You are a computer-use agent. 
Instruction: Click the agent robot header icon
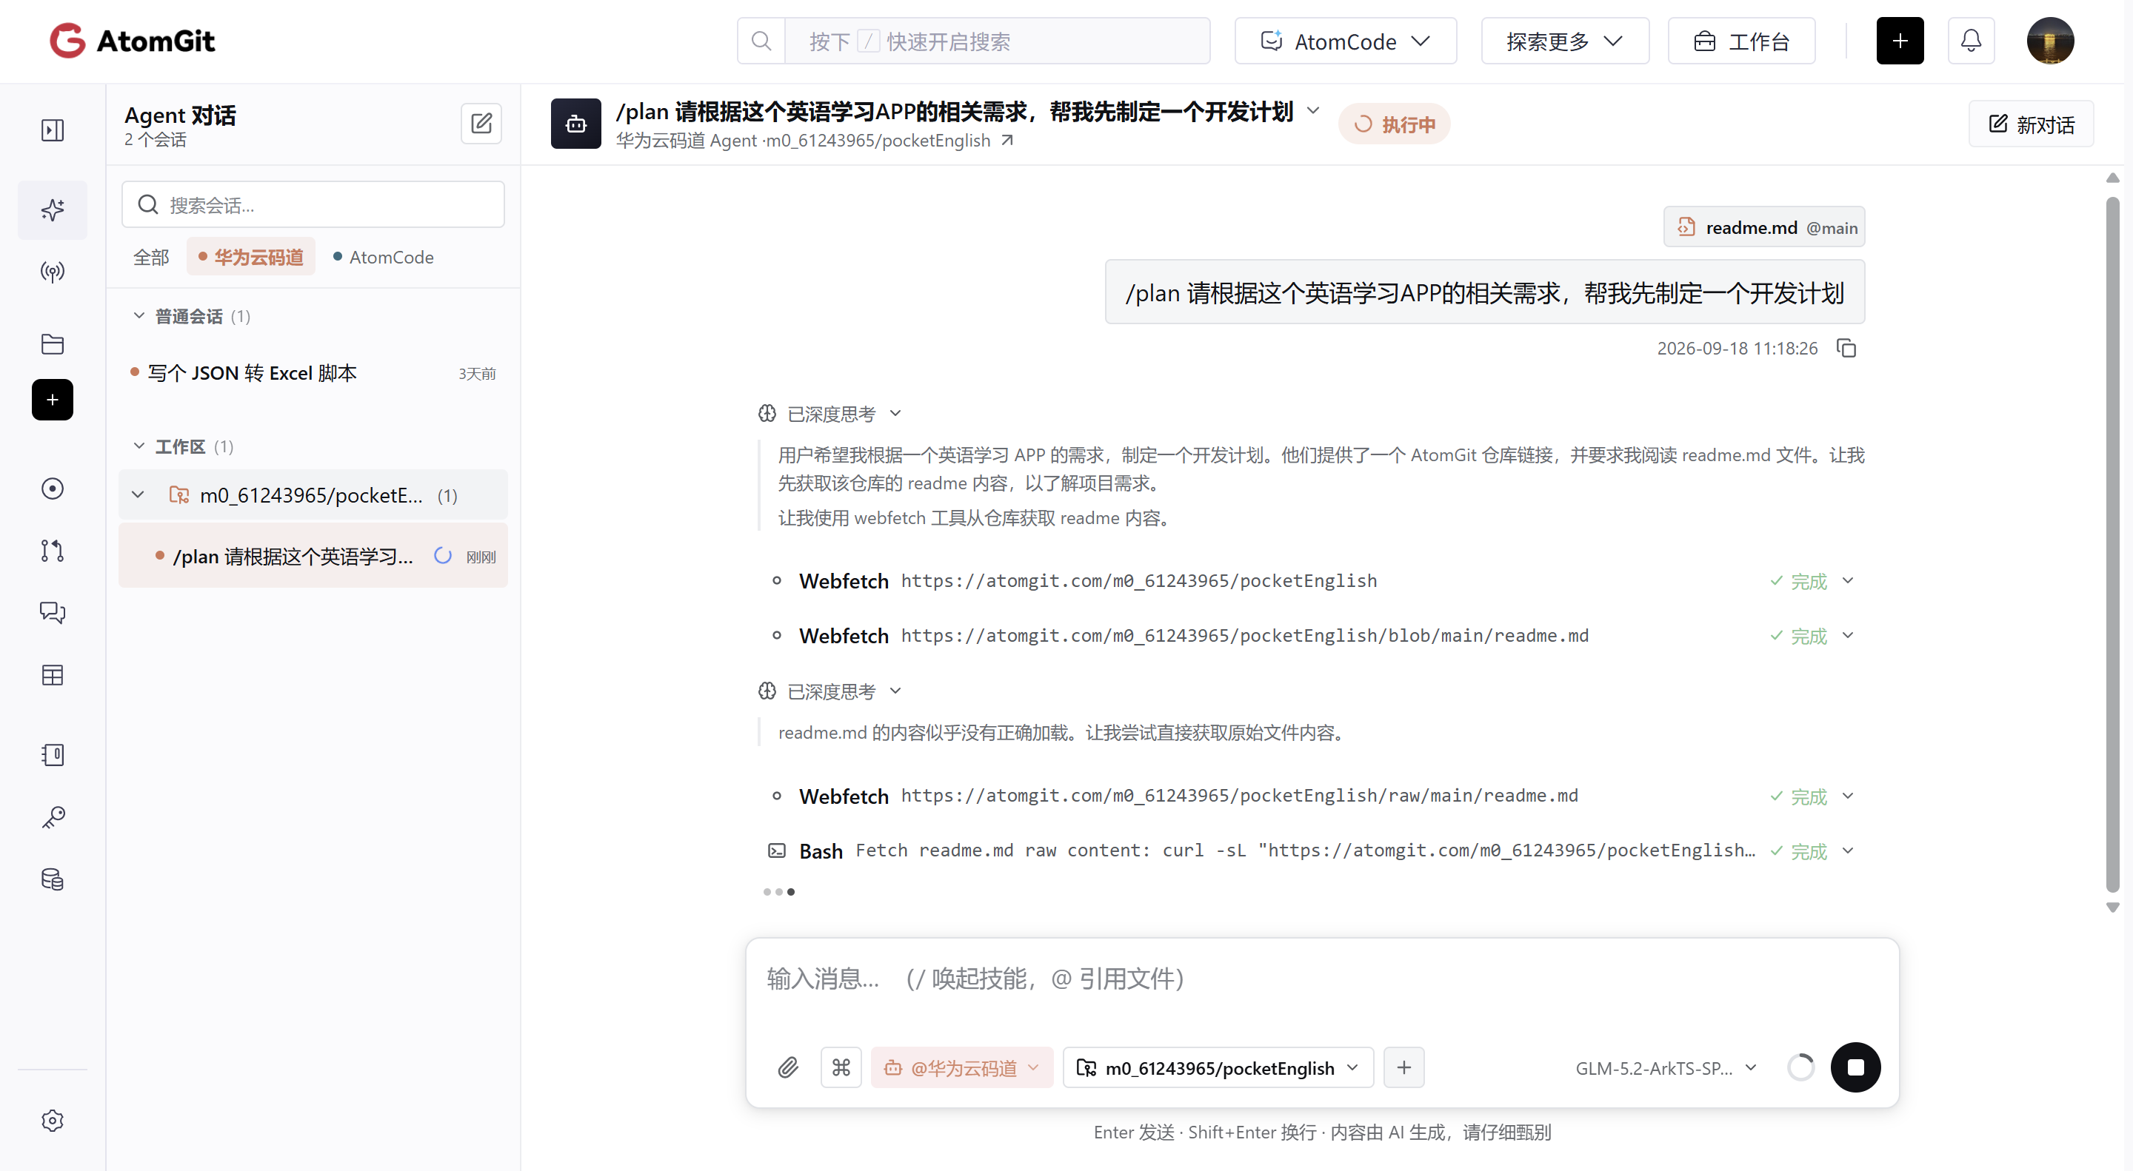coord(575,124)
